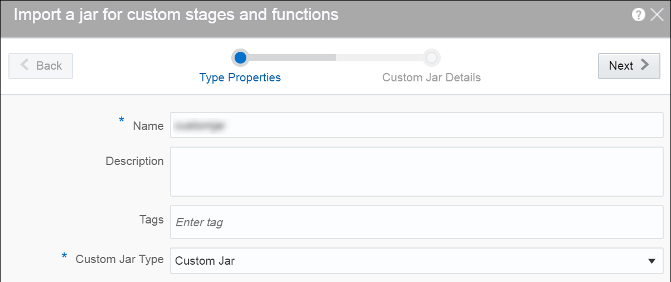
Task: Click the Tags field label
Action: [x=153, y=220]
